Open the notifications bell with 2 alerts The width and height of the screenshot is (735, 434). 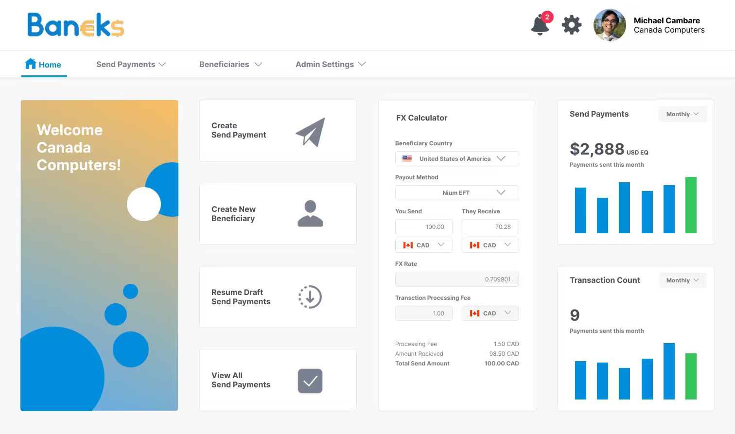point(540,24)
